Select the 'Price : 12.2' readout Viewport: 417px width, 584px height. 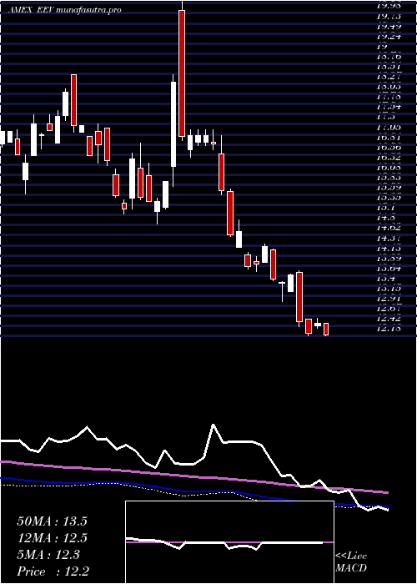click(53, 571)
